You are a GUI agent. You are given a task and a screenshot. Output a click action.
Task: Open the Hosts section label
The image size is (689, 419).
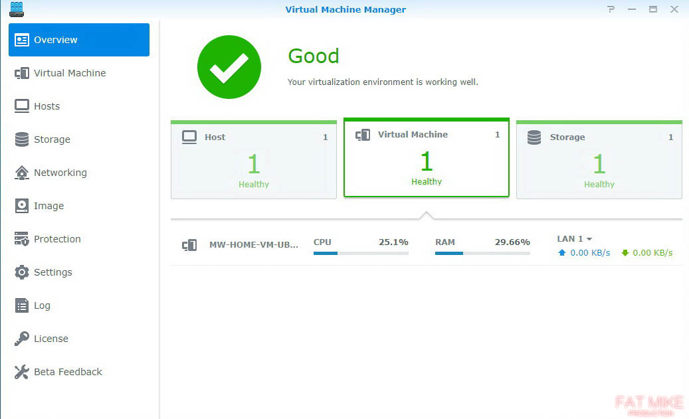[x=47, y=106]
